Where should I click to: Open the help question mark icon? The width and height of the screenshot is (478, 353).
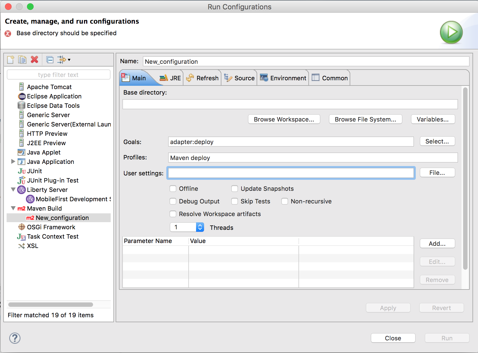point(15,338)
